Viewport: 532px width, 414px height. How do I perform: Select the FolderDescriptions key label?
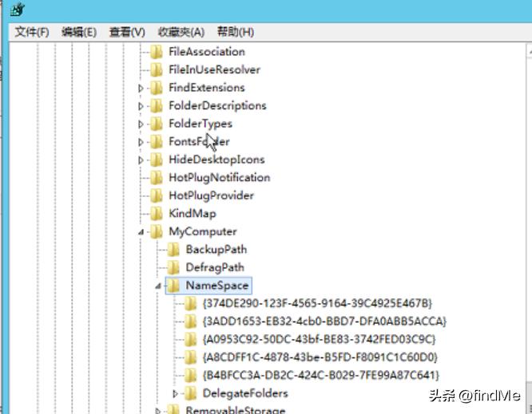tap(217, 106)
